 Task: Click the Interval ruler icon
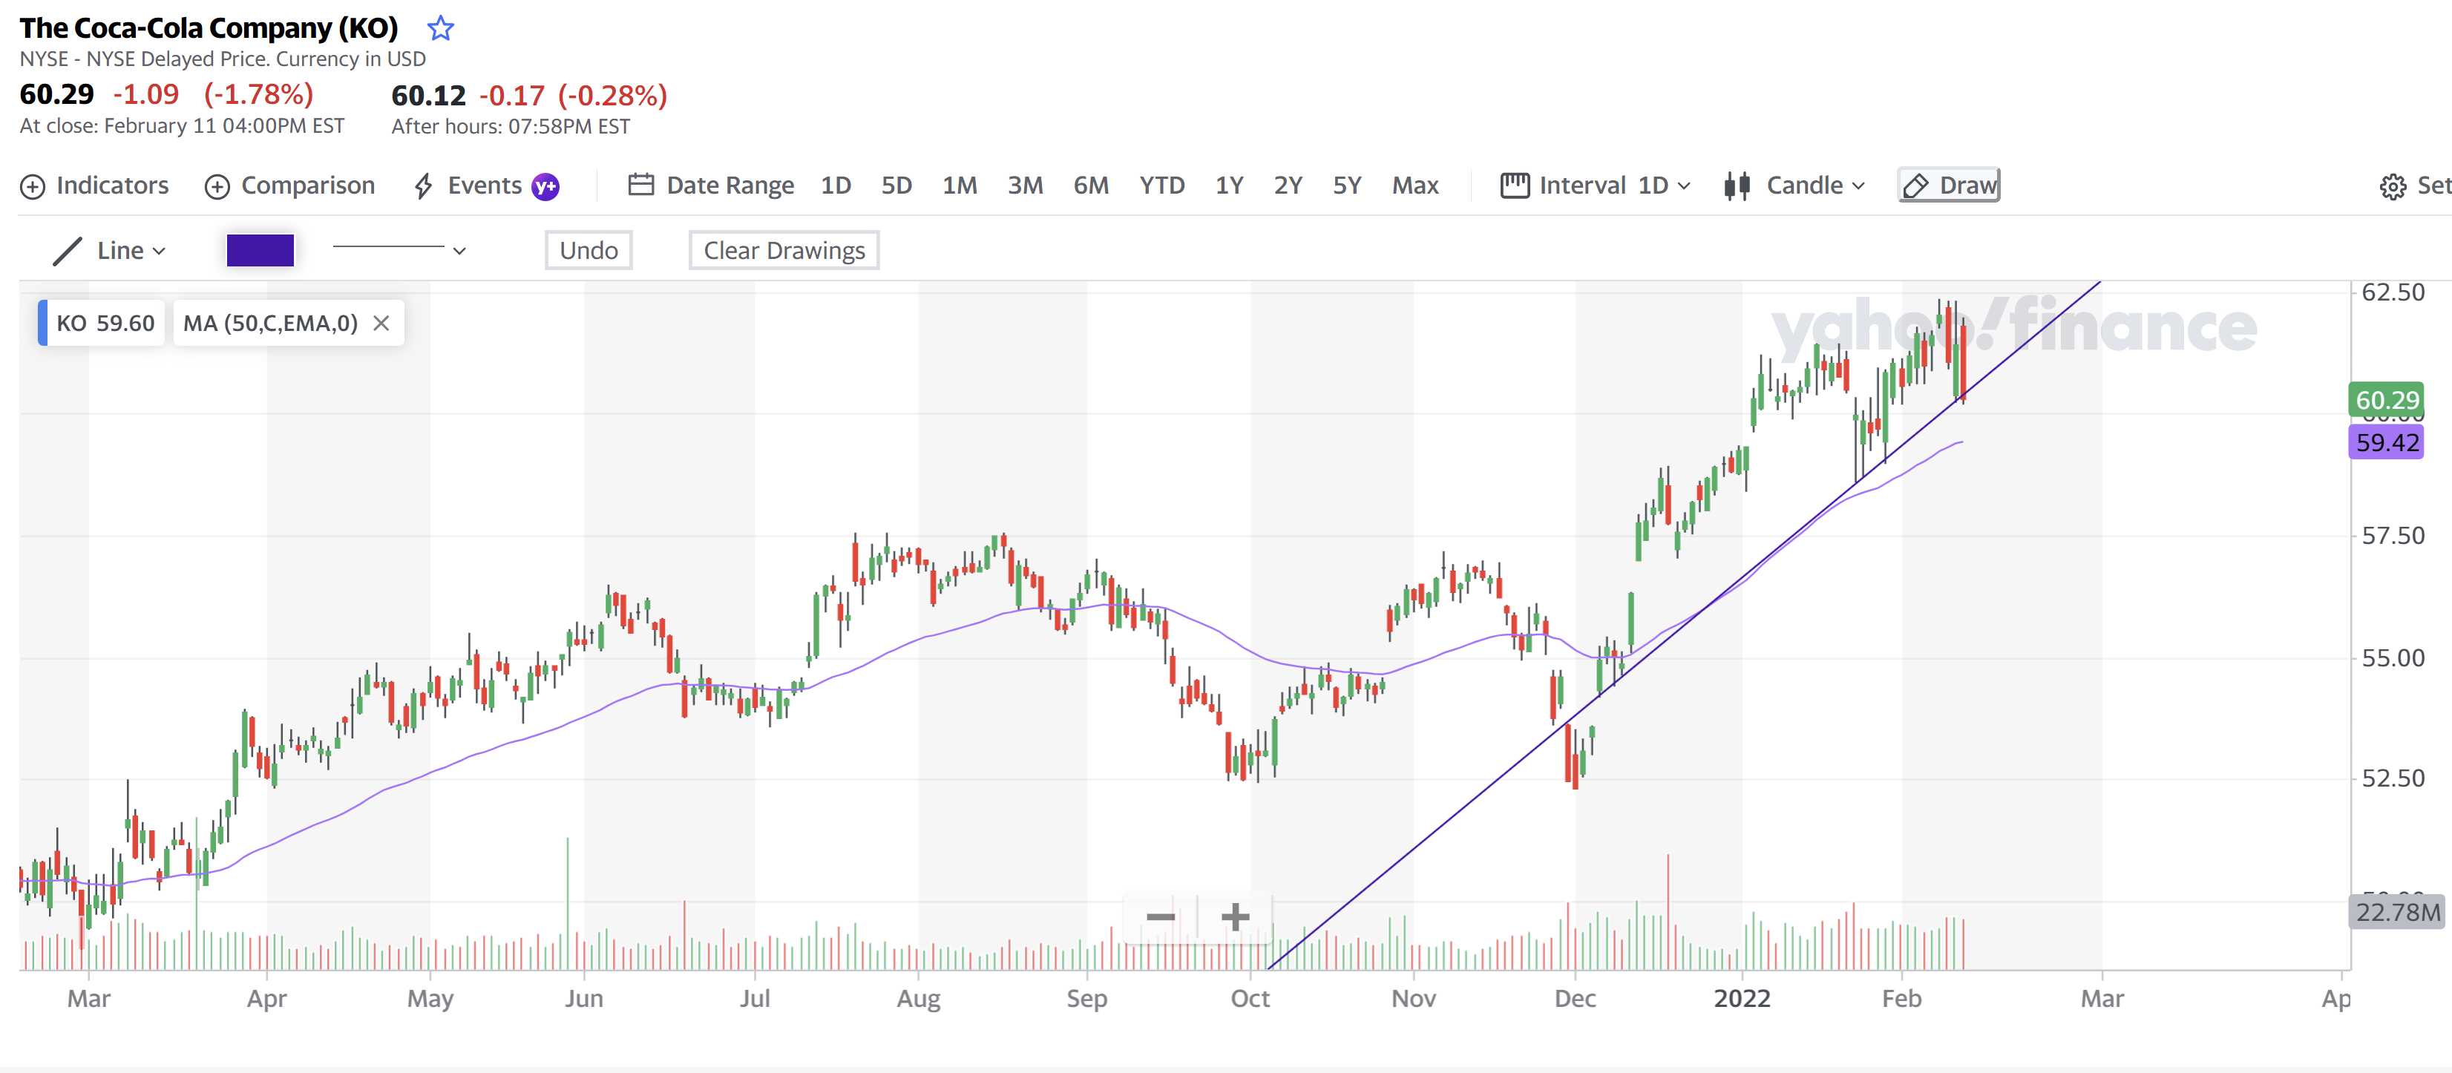[1515, 185]
